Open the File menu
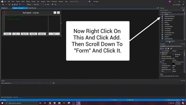 pos(5,1)
